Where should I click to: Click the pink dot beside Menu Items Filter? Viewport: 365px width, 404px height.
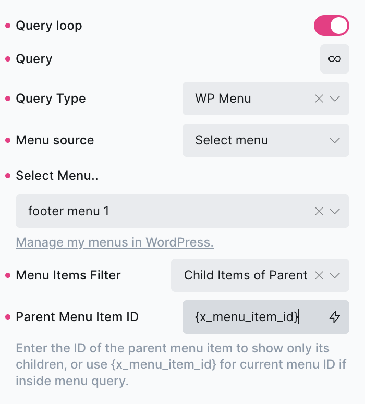(x=8, y=275)
